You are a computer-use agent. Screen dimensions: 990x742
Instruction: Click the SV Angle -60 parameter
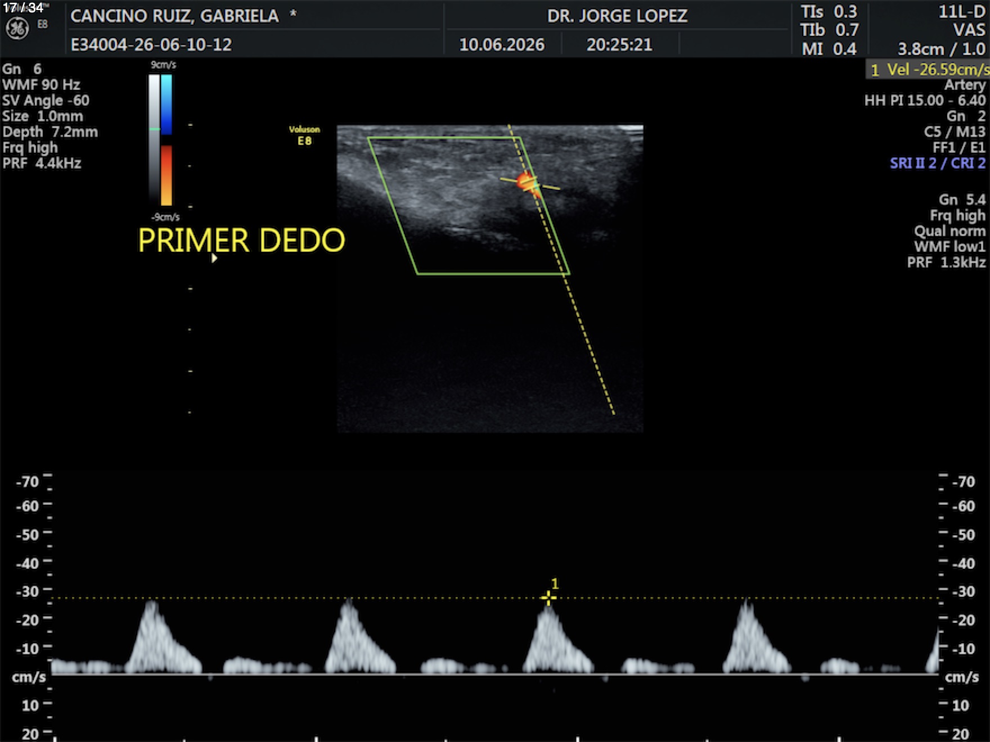coord(46,101)
